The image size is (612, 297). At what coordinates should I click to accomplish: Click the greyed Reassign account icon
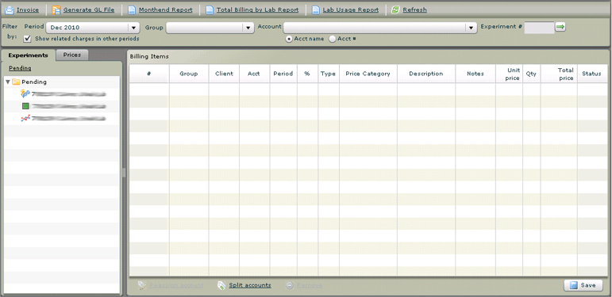[141, 285]
